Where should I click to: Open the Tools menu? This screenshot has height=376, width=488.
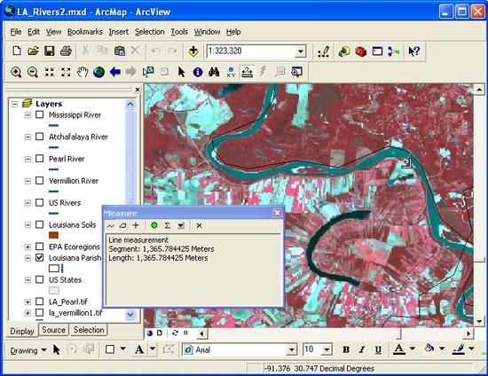click(179, 32)
